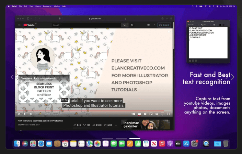This screenshot has height=154, width=242.
Task: Click the video info card icon
Action: [x=169, y=31]
